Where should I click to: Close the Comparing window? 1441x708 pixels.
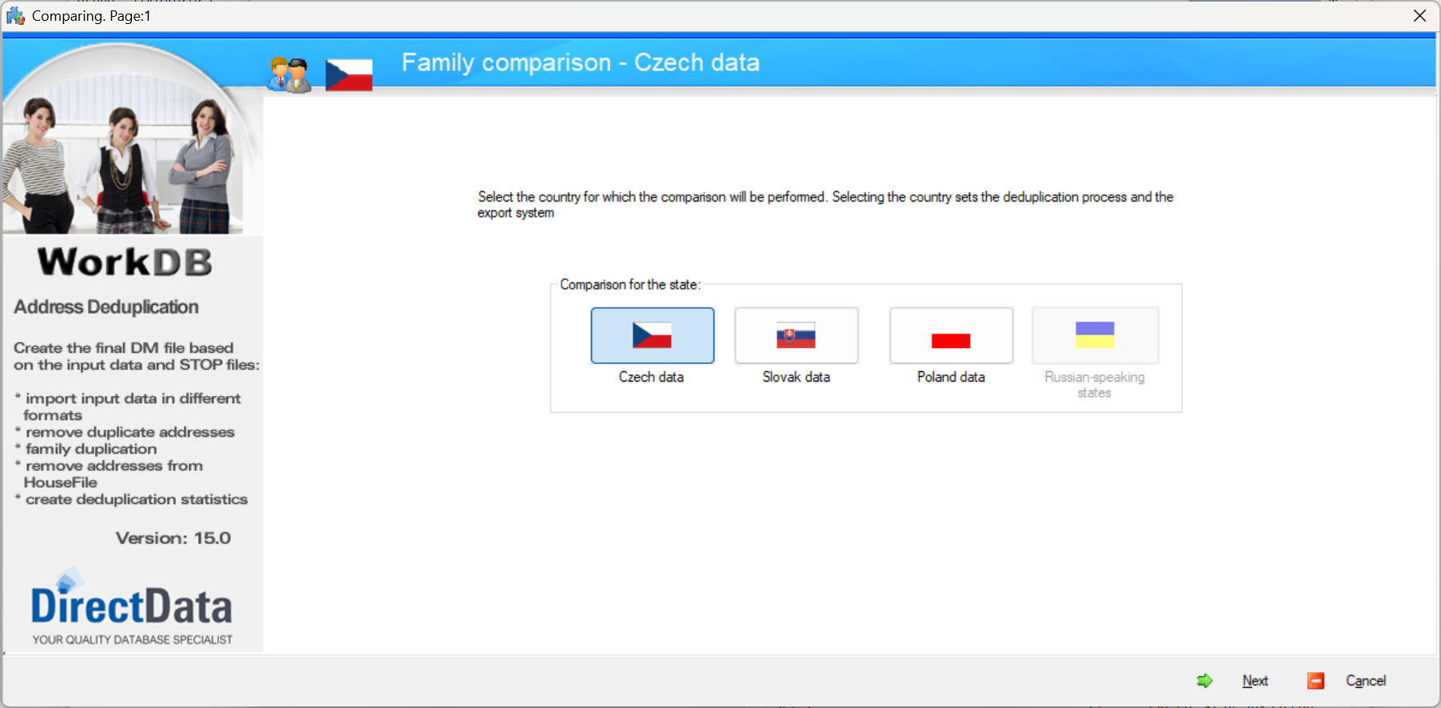(1419, 16)
